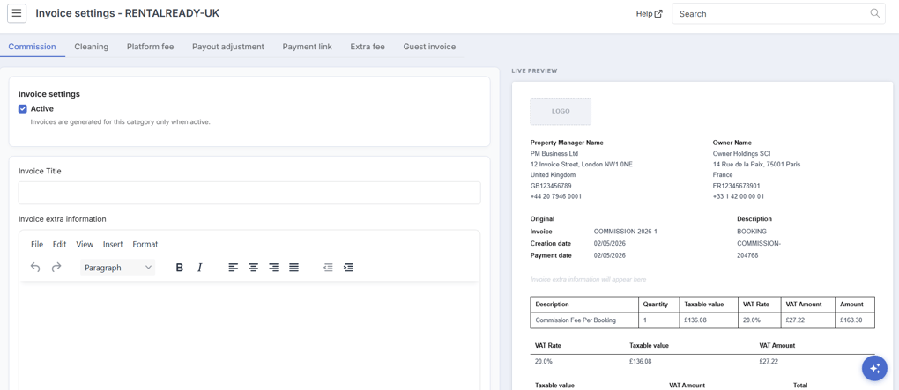Open the Help external link

coord(649,14)
